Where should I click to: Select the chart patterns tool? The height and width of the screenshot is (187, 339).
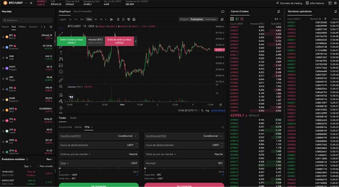(x=61, y=59)
